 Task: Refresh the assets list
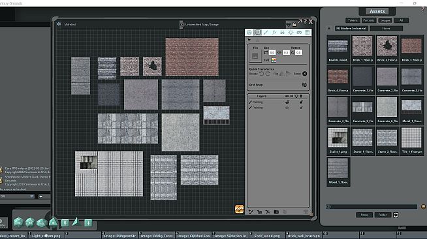coord(396,215)
